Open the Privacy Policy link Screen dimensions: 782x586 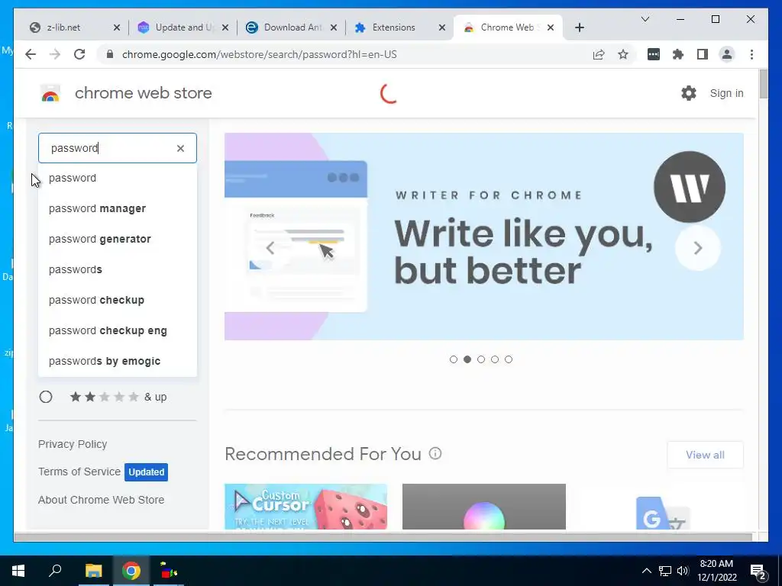[73, 444]
